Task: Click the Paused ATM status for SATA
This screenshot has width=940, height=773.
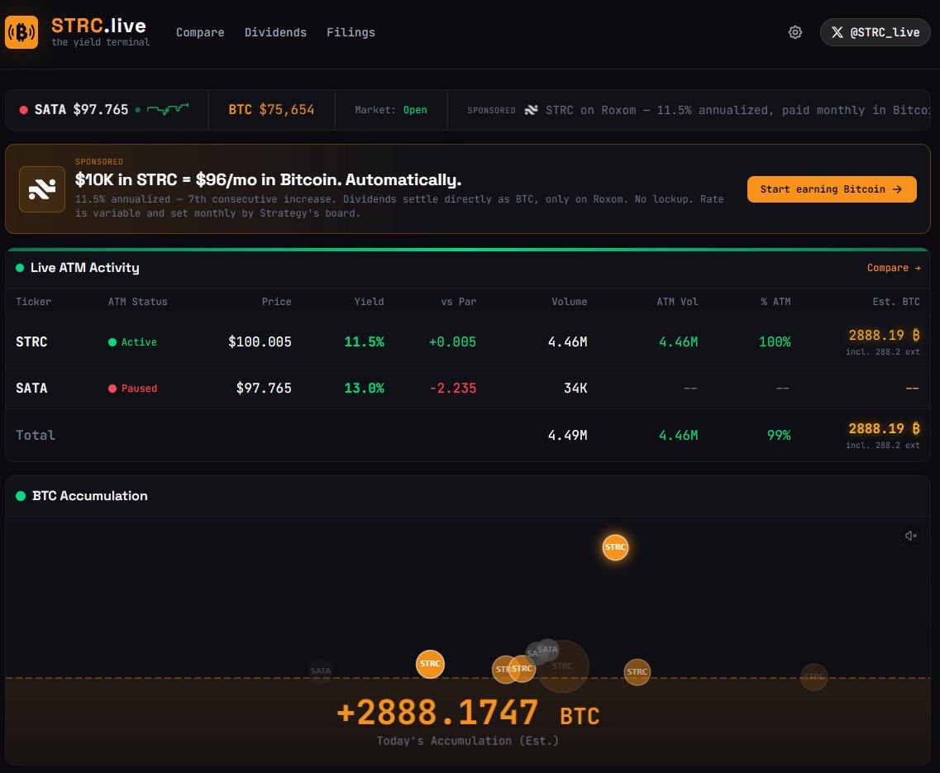Action: (x=132, y=388)
